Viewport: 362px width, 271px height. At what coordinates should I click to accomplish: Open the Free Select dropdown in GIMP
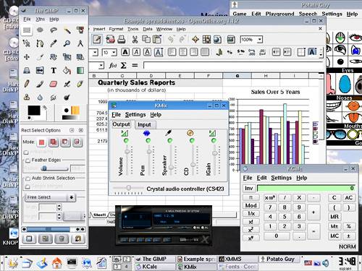click(x=50, y=197)
